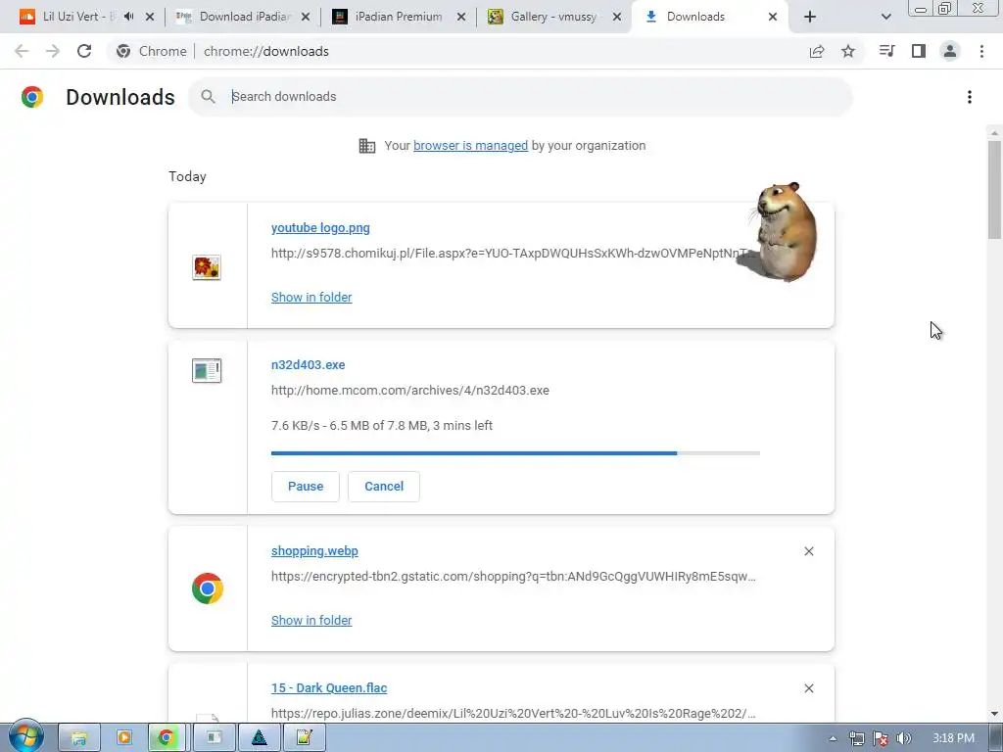Click the scrollbar down arrow
Screen dimensions: 1003x752
[x=994, y=714]
